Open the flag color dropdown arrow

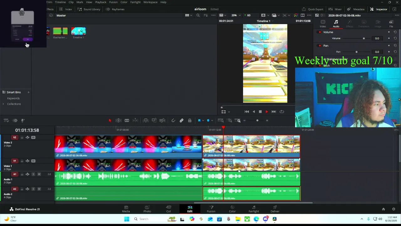tap(203, 121)
